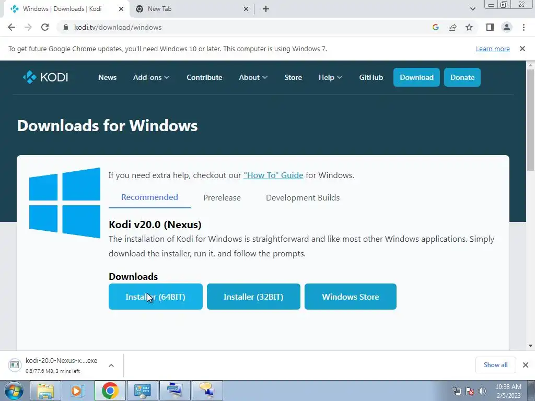The image size is (535, 401).
Task: Click the Donate button
Action: (462, 77)
